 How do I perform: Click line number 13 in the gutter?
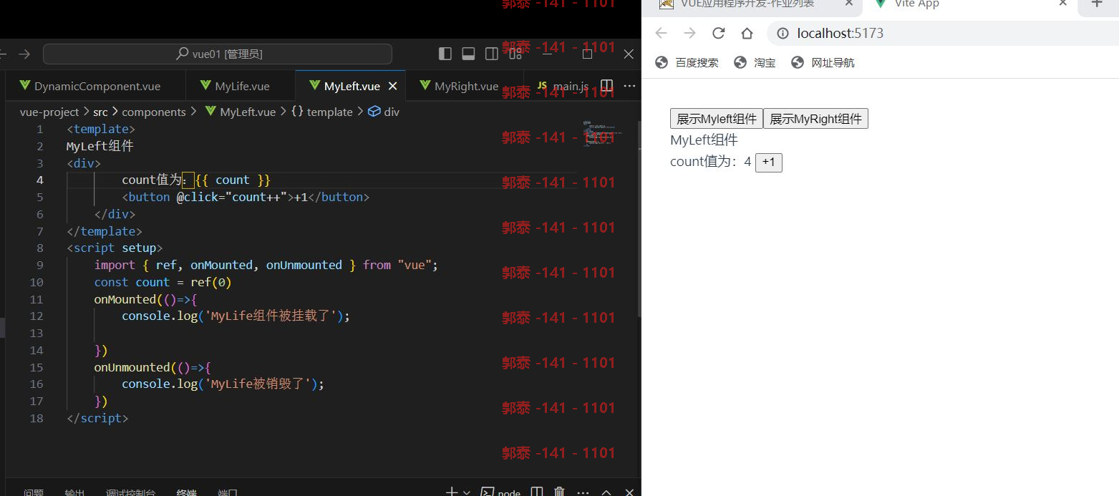37,333
